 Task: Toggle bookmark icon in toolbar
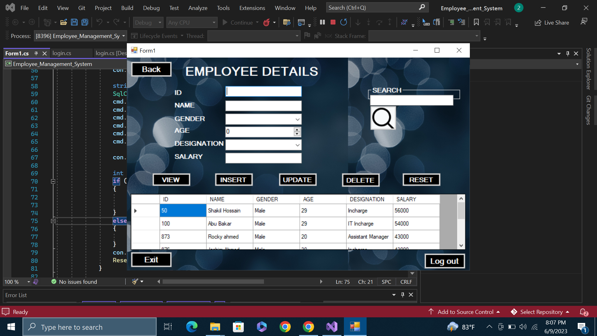click(x=476, y=22)
